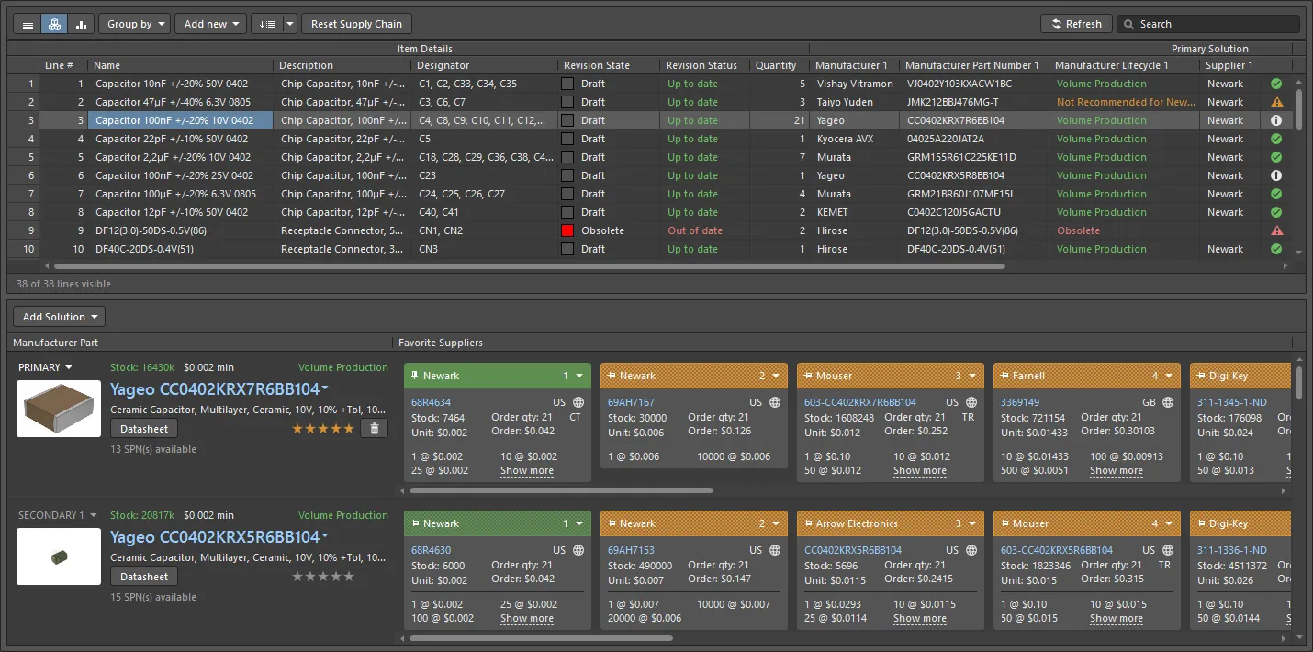This screenshot has width=1313, height=652.
Task: Expand the Add new dropdown
Action: [211, 24]
